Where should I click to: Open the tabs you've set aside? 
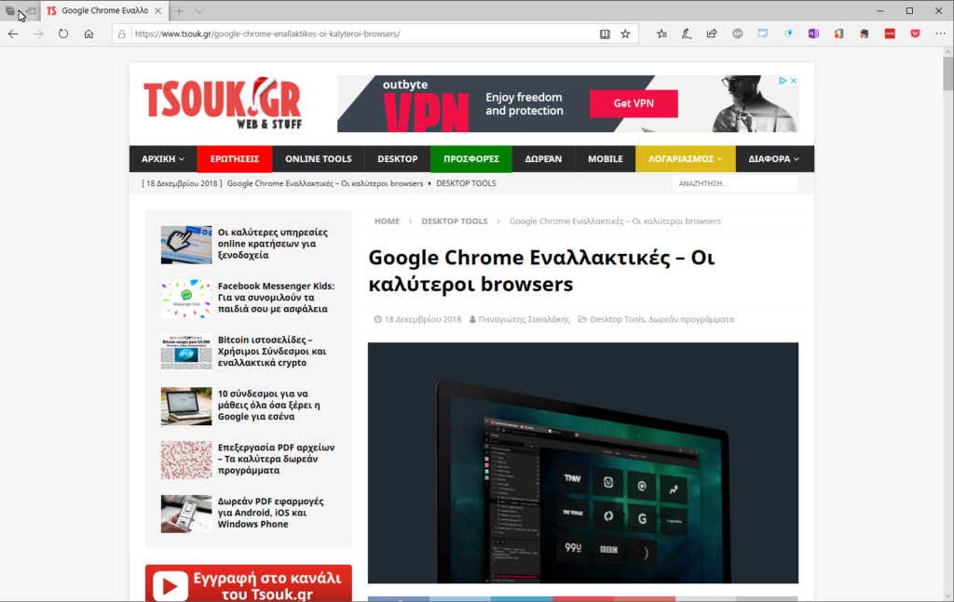pyautogui.click(x=10, y=11)
